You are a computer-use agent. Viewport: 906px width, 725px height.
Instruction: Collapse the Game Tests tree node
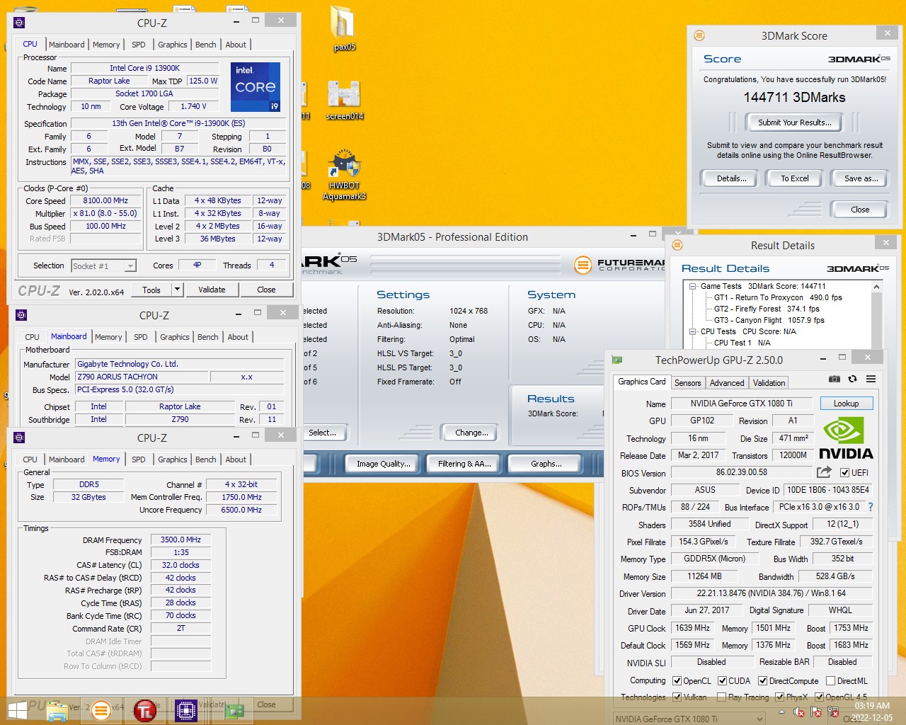click(693, 286)
